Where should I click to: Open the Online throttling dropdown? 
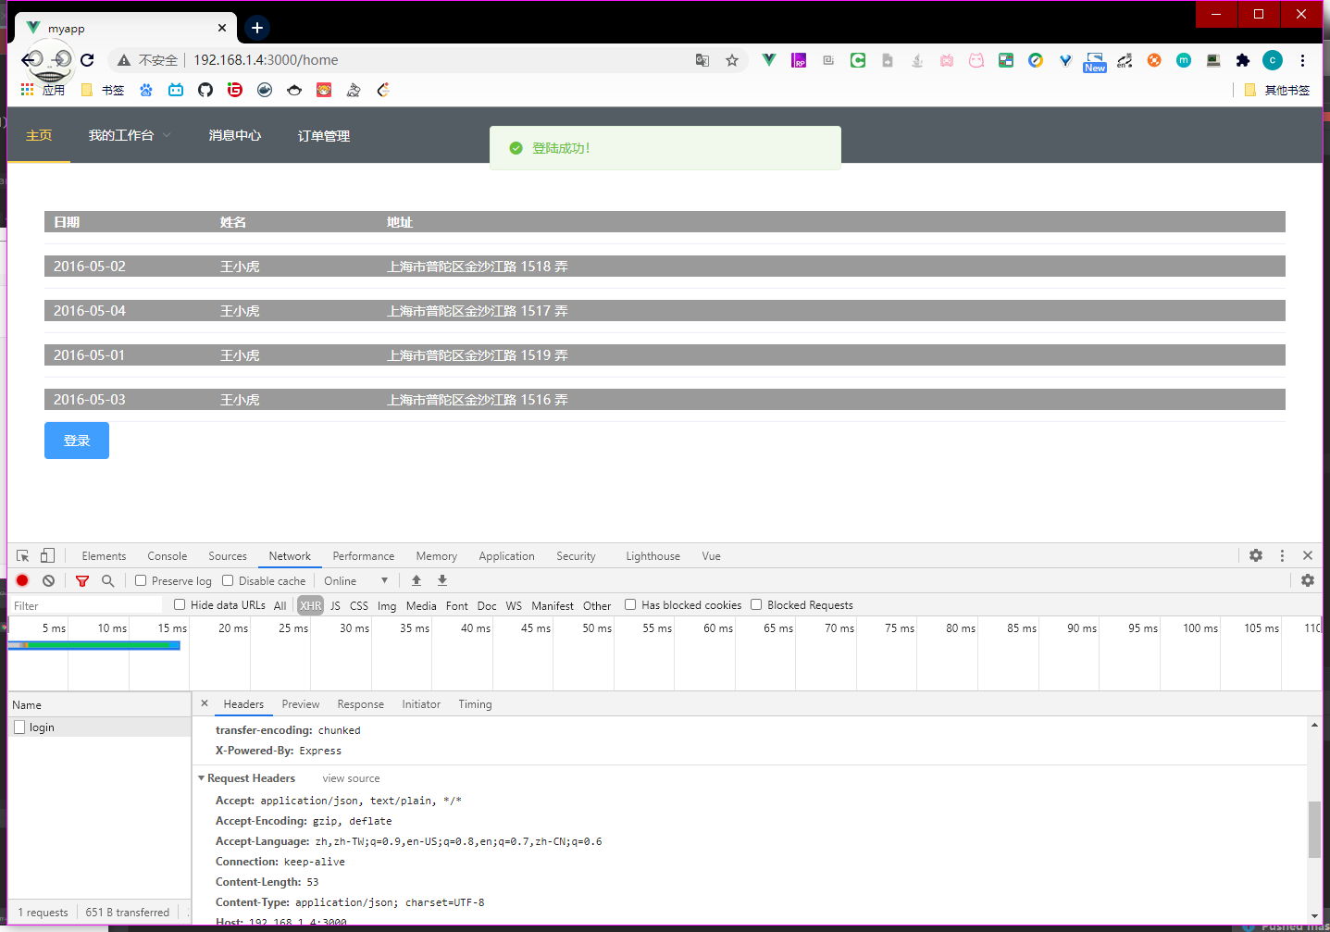pos(355,581)
